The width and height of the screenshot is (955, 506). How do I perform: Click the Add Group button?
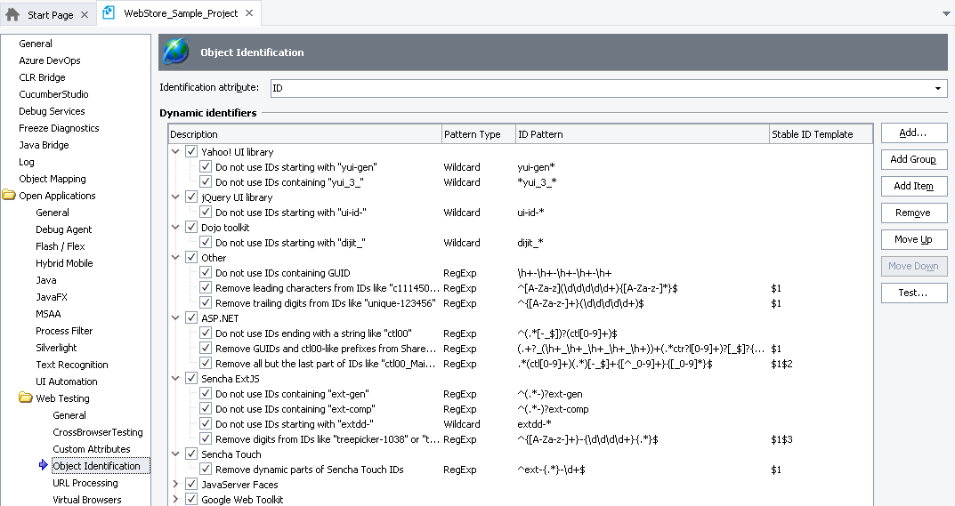click(913, 159)
